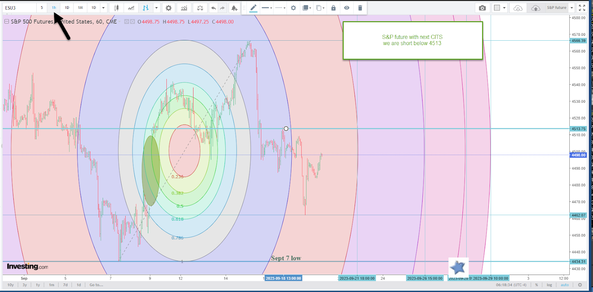The height and width of the screenshot is (292, 593).
Task: Lock the selected drawing object
Action: [x=334, y=8]
